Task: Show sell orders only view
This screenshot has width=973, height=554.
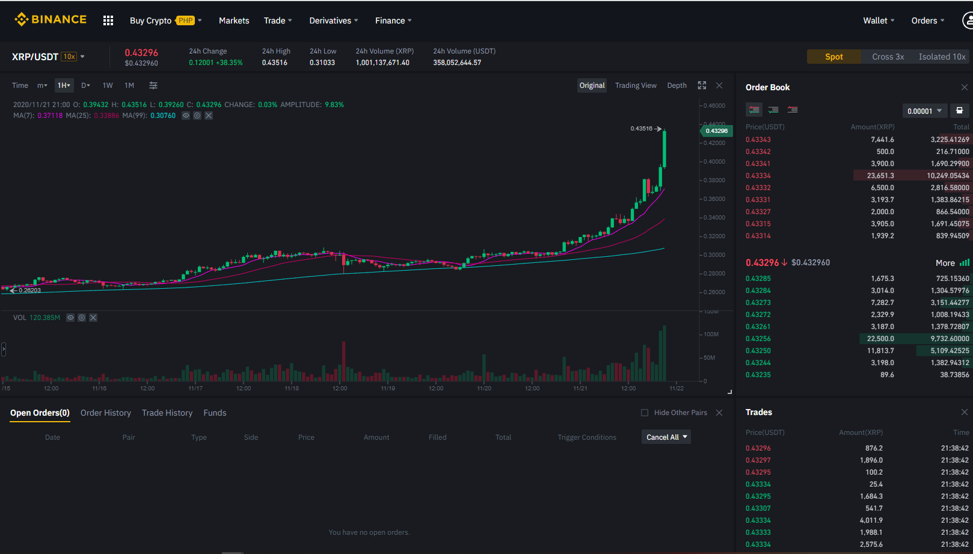Action: [x=793, y=110]
